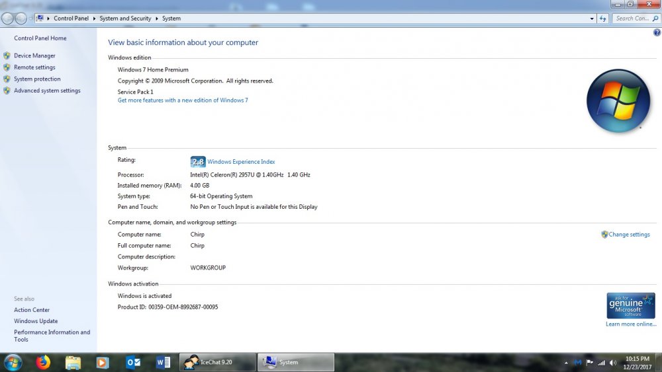Image resolution: width=662 pixels, height=372 pixels.
Task: Click the blue M tray icon
Action: click(x=577, y=362)
